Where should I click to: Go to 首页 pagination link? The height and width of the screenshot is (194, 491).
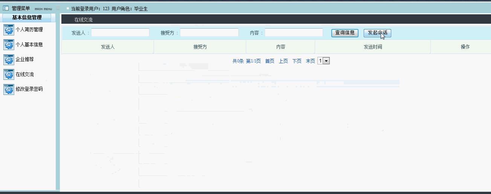pyautogui.click(x=270, y=61)
